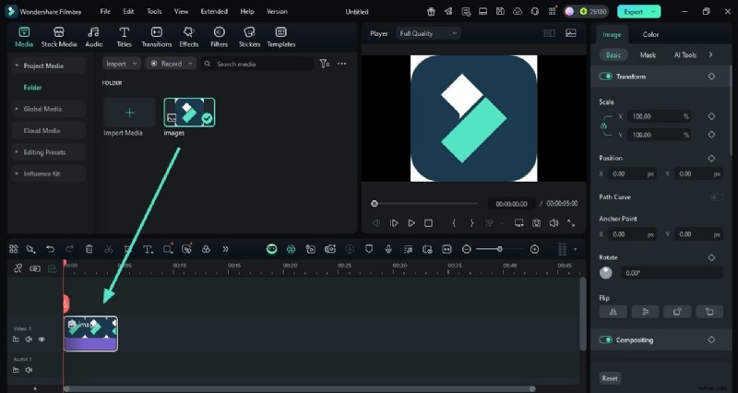Open the Stock Media tab icon
Image resolution: width=738 pixels, height=393 pixels.
tap(59, 32)
